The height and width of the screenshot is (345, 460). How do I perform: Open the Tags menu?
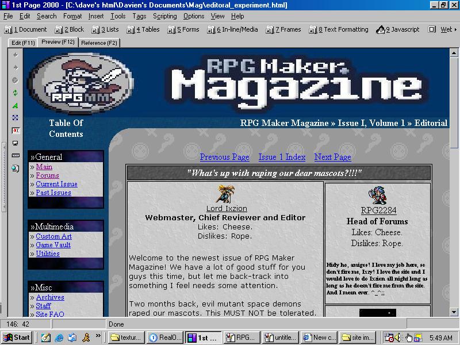point(139,16)
